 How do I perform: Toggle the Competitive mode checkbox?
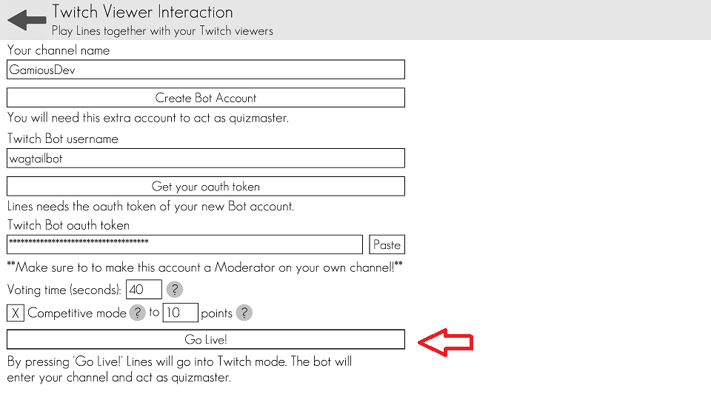(16, 313)
